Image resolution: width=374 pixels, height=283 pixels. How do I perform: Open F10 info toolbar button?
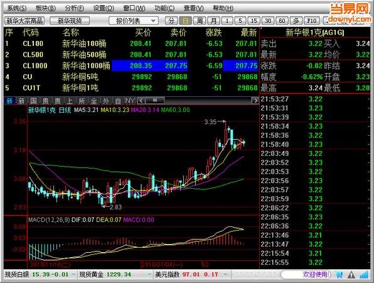click(x=311, y=21)
